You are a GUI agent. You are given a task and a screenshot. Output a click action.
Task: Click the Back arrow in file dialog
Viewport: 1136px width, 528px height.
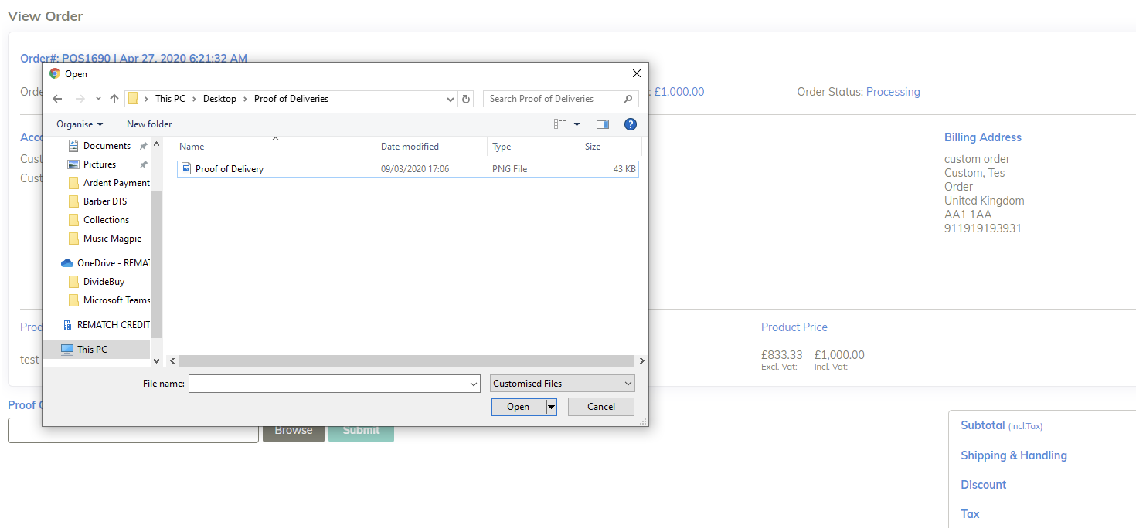click(57, 99)
